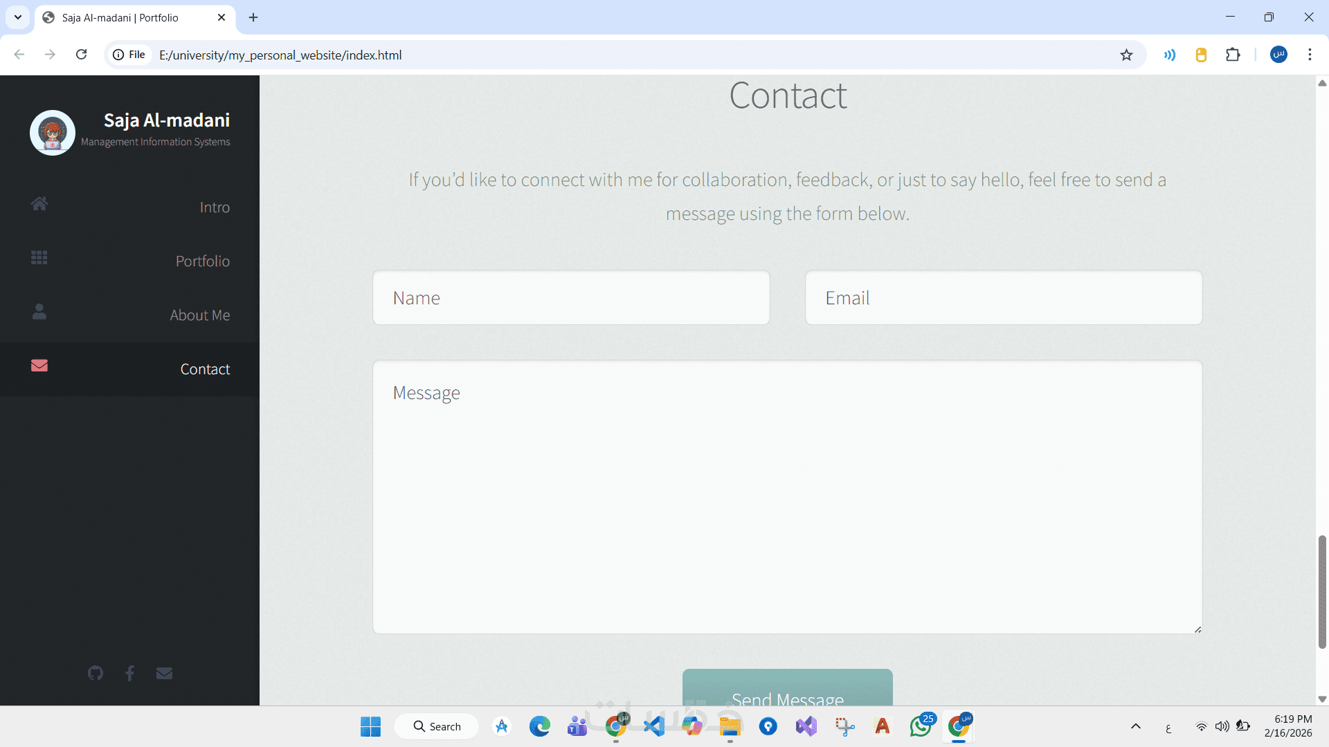This screenshot has width=1329, height=747.
Task: Click the home icon beside Intro
Action: point(39,203)
